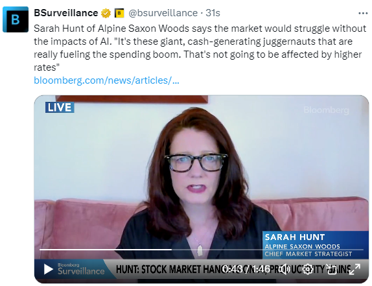Open the @bsurveillance handle profile
This screenshot has width=372, height=286.
[x=163, y=13]
